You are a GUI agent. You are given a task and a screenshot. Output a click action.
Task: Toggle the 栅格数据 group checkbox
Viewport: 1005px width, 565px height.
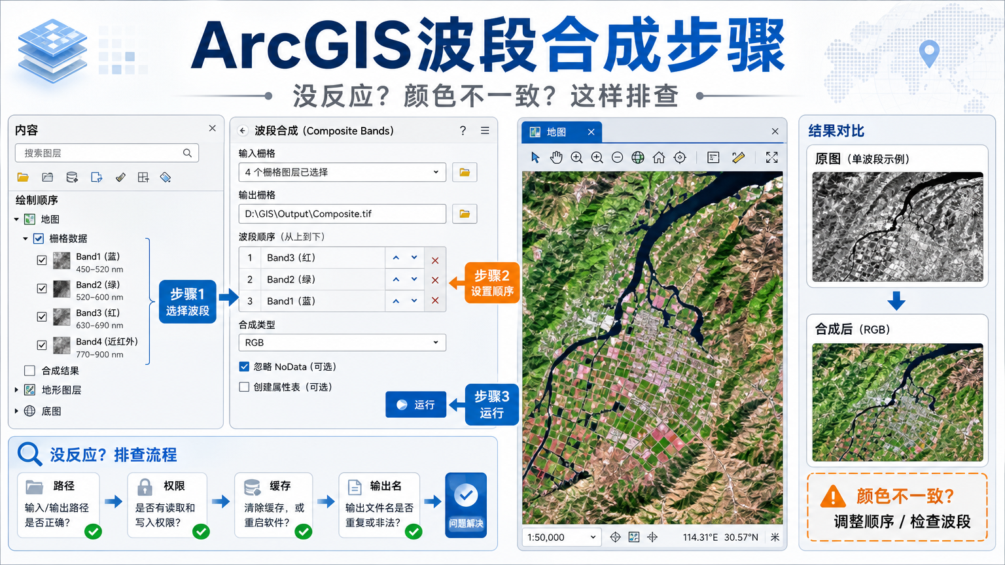click(39, 239)
